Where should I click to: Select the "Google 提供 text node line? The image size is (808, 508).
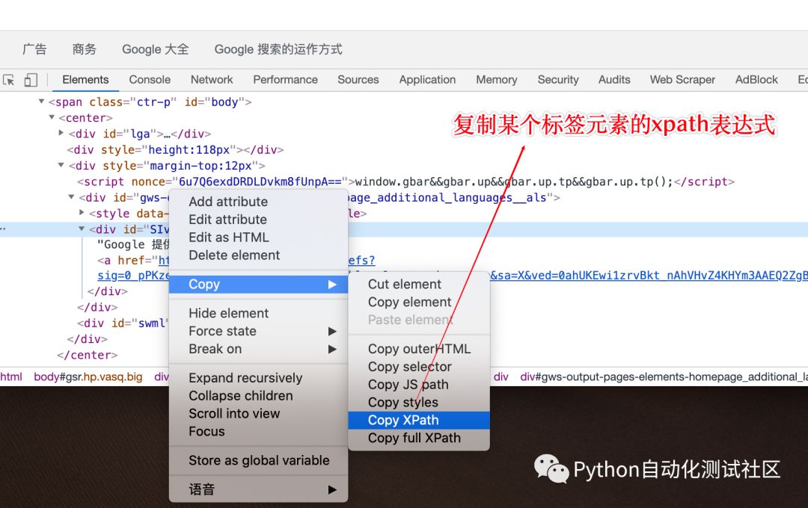click(x=133, y=244)
